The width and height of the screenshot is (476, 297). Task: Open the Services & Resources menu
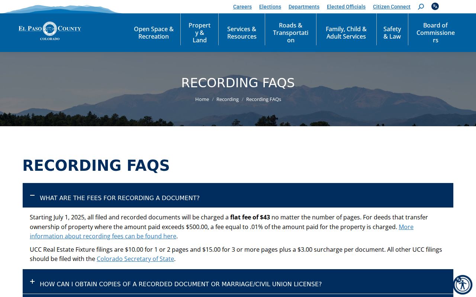(242, 33)
